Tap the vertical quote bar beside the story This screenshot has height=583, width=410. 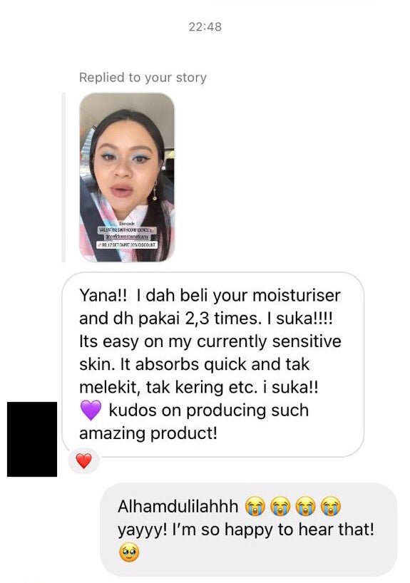click(63, 177)
